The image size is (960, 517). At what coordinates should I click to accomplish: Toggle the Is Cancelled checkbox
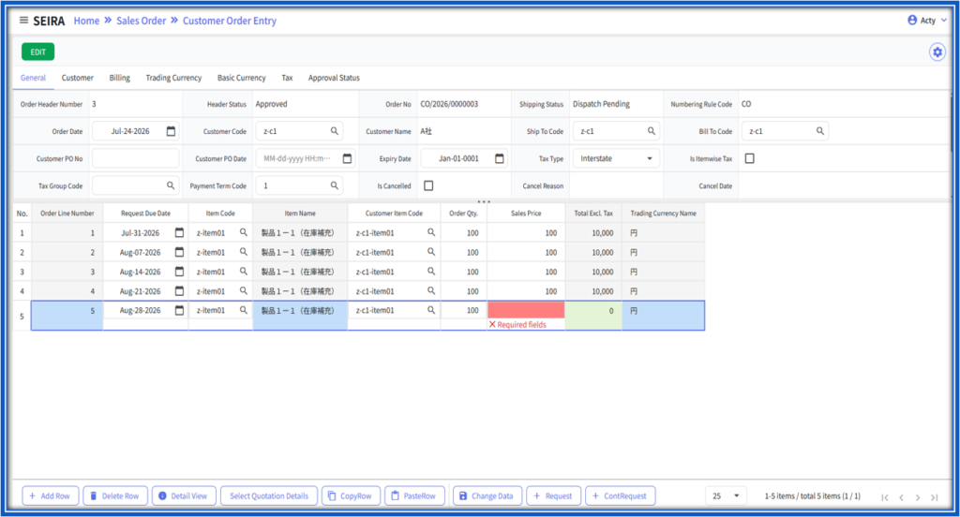[428, 185]
